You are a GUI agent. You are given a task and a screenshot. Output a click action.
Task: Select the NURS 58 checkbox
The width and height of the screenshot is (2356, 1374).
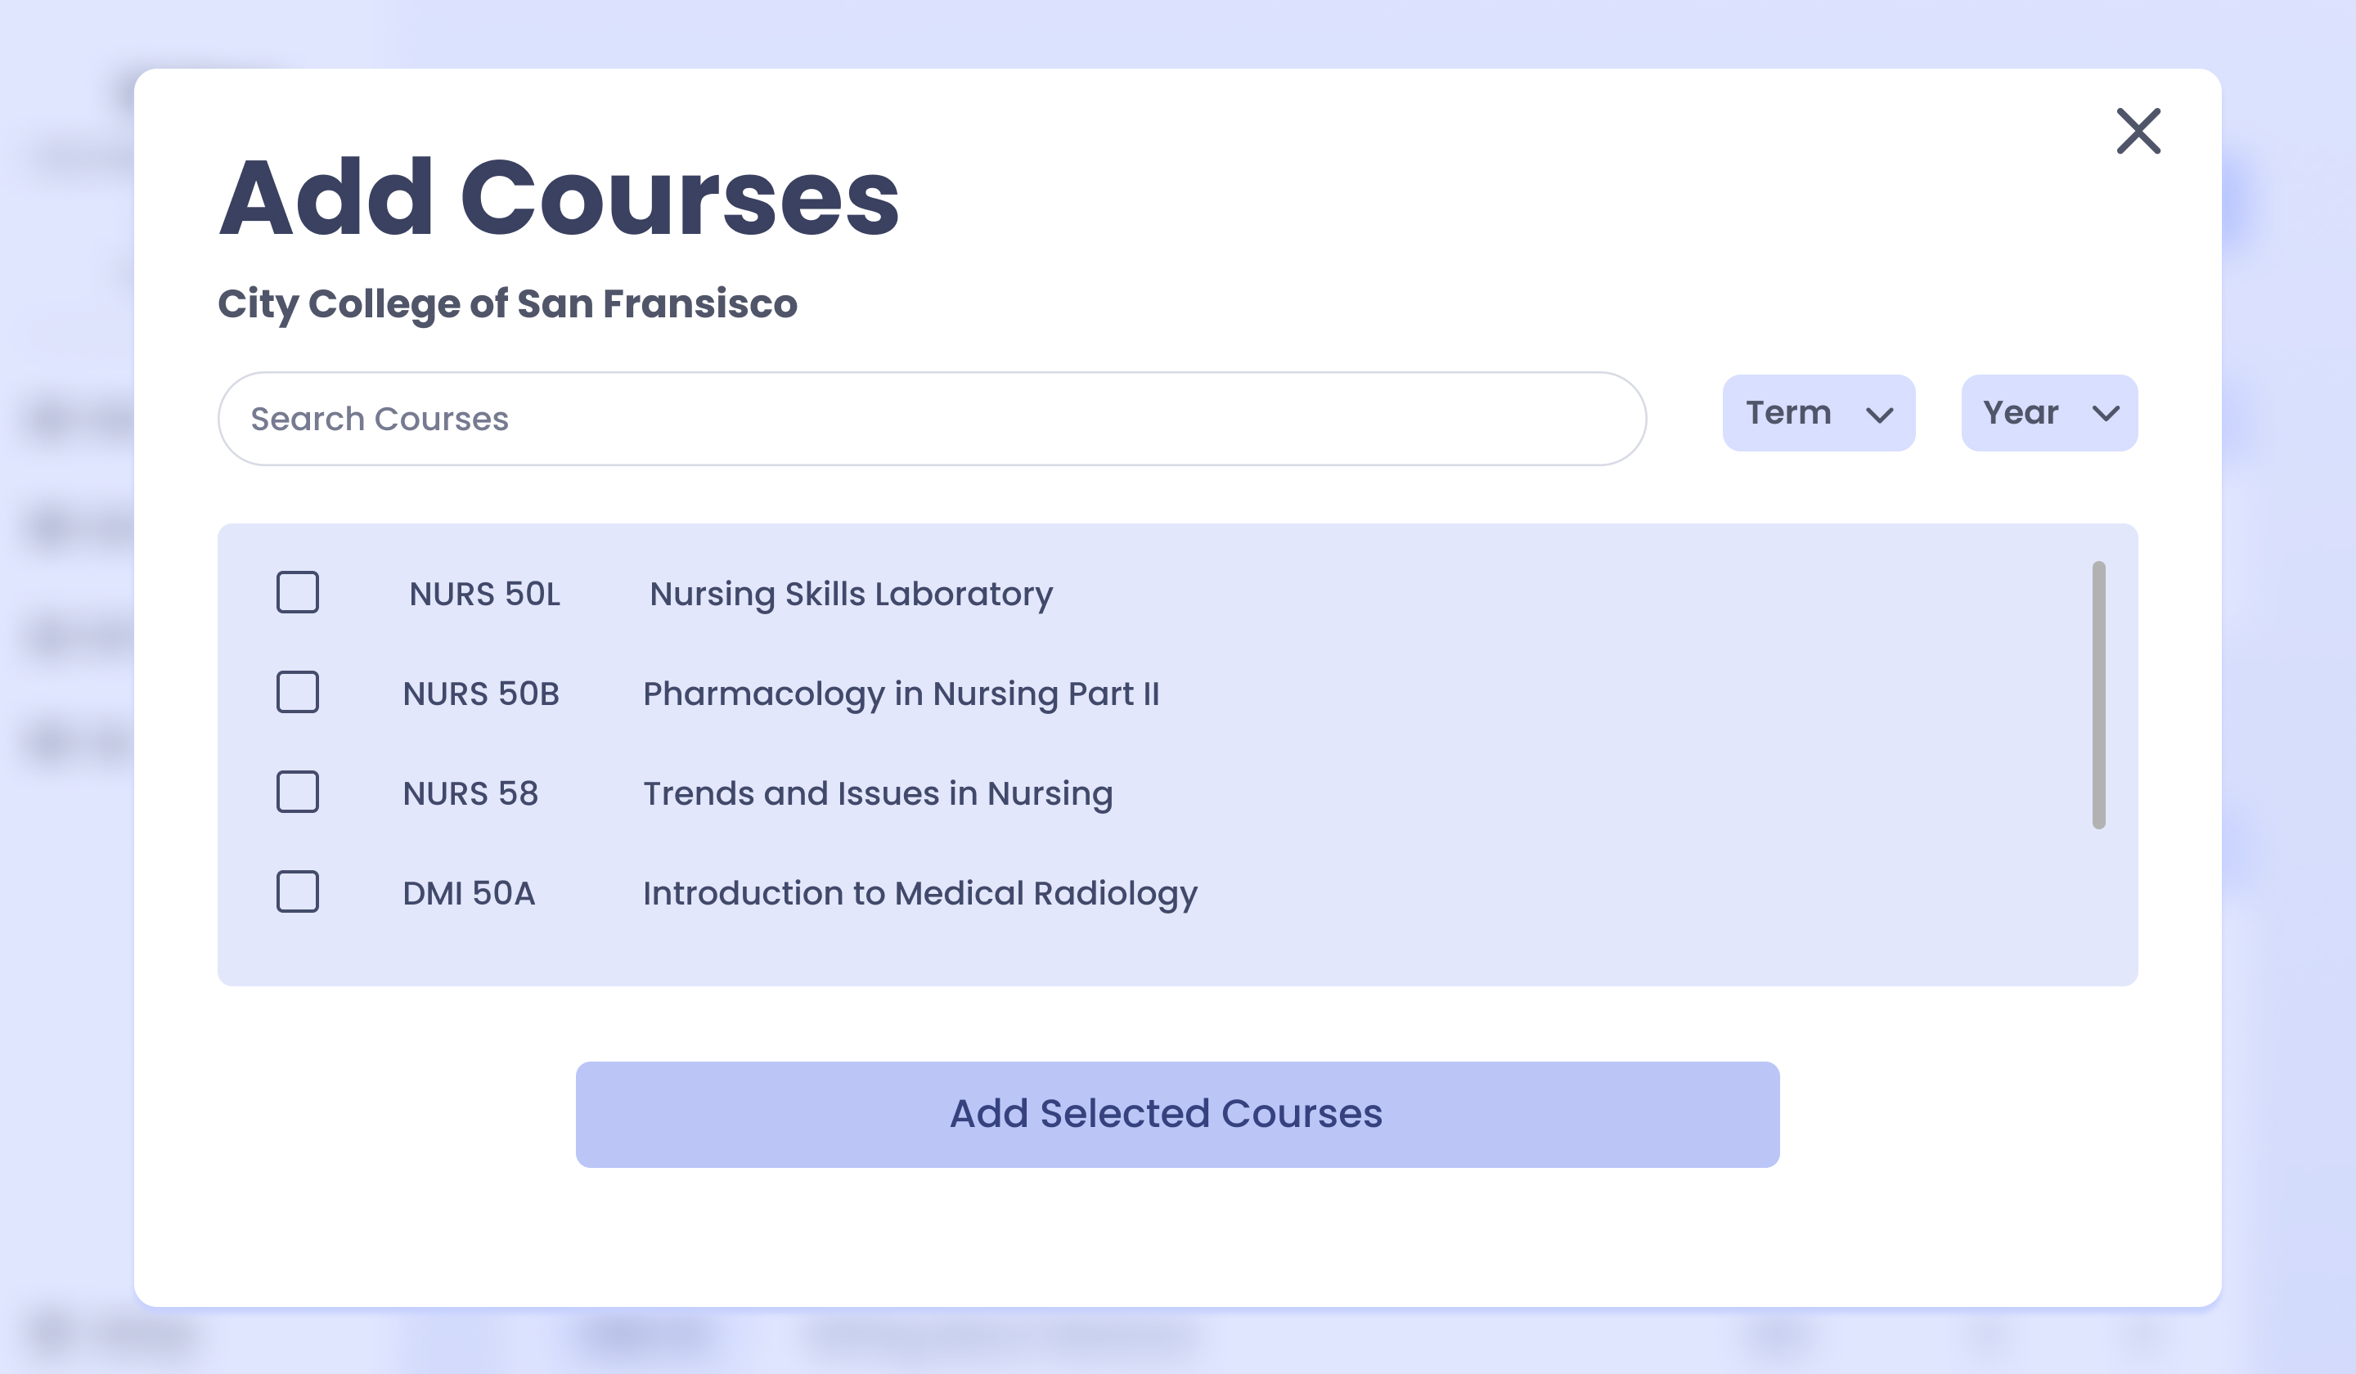[297, 793]
